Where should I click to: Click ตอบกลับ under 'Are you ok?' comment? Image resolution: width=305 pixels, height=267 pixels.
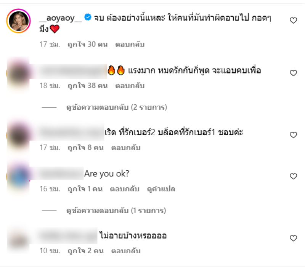(125, 189)
